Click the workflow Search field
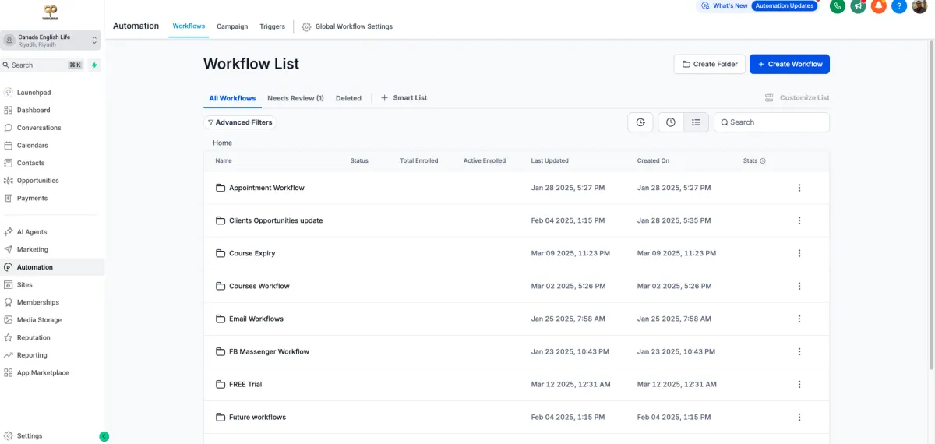This screenshot has width=935, height=444. 771,122
